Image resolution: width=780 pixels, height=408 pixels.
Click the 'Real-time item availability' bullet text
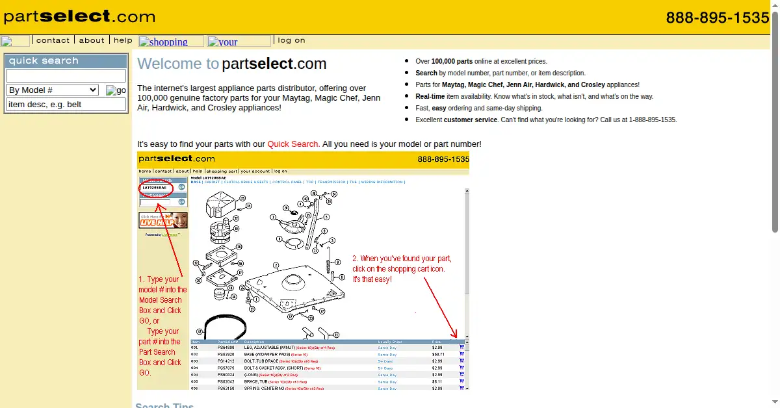click(534, 97)
